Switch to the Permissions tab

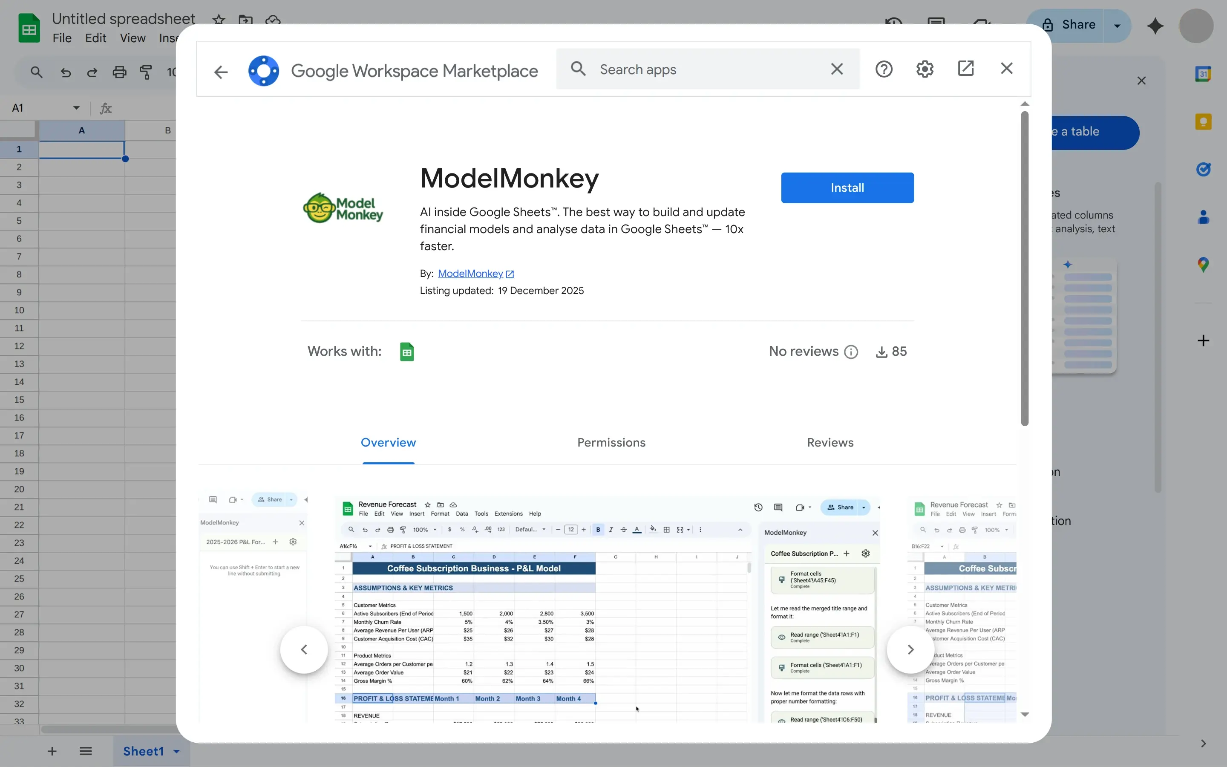pos(611,442)
